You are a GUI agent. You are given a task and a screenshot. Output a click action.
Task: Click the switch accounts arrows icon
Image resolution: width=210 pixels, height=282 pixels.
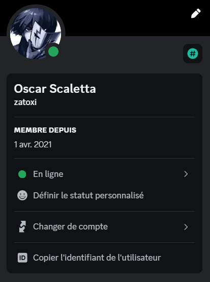click(x=22, y=226)
